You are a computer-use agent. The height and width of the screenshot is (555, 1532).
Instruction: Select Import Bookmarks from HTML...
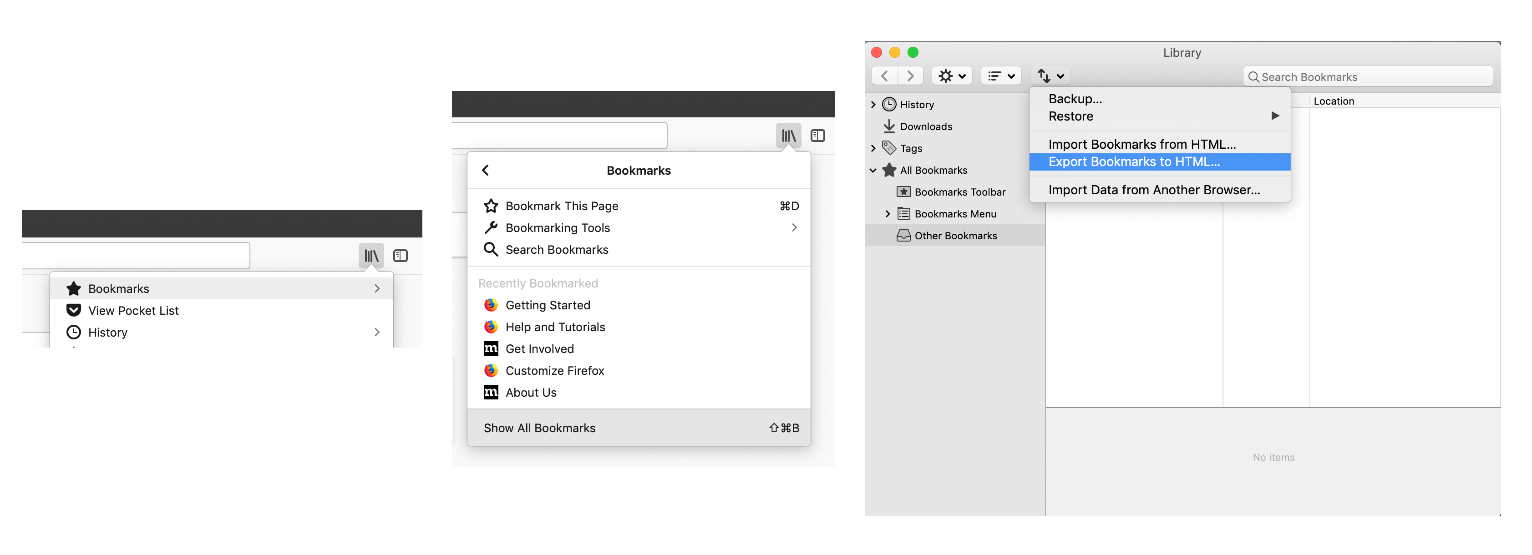click(x=1160, y=145)
